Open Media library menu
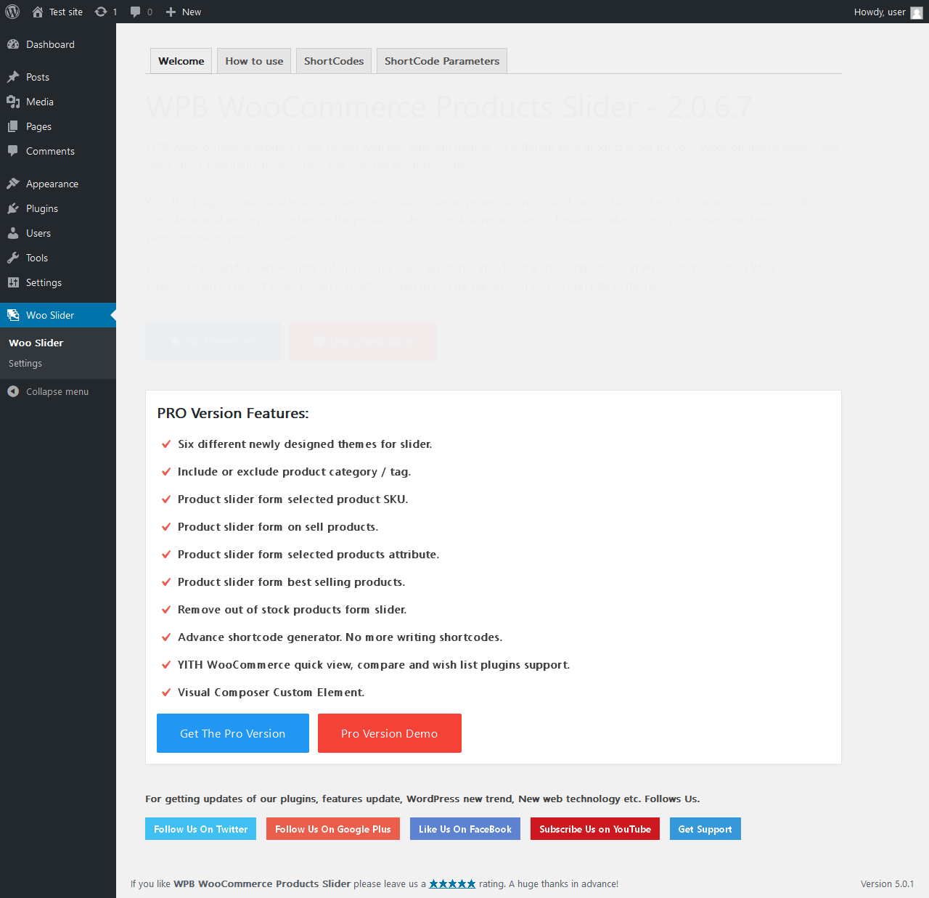This screenshot has width=929, height=898. [x=58, y=102]
